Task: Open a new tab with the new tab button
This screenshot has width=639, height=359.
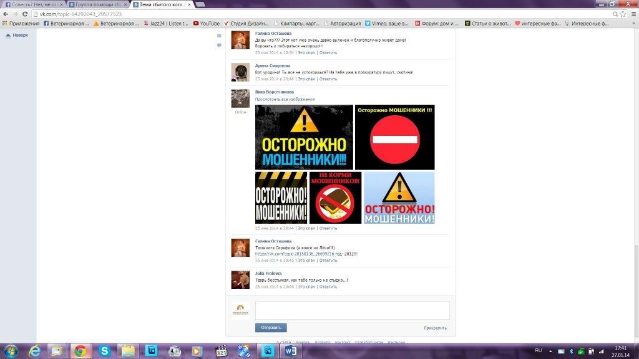Action: [x=200, y=4]
